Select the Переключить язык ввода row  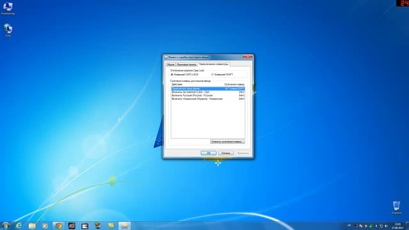(208, 89)
